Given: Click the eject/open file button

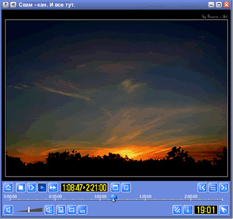Looking at the screenshot, I should 8,188.
